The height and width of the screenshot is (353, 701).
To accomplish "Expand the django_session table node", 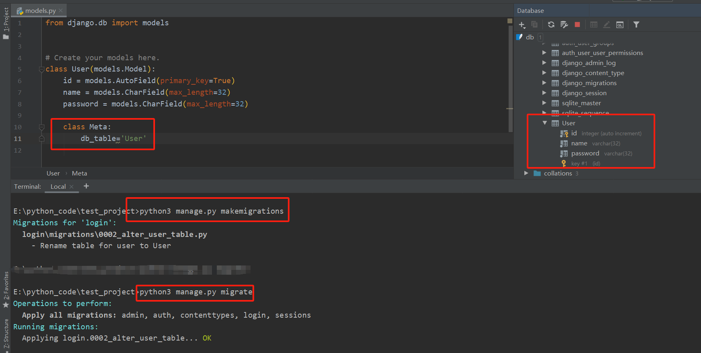I will click(x=544, y=93).
